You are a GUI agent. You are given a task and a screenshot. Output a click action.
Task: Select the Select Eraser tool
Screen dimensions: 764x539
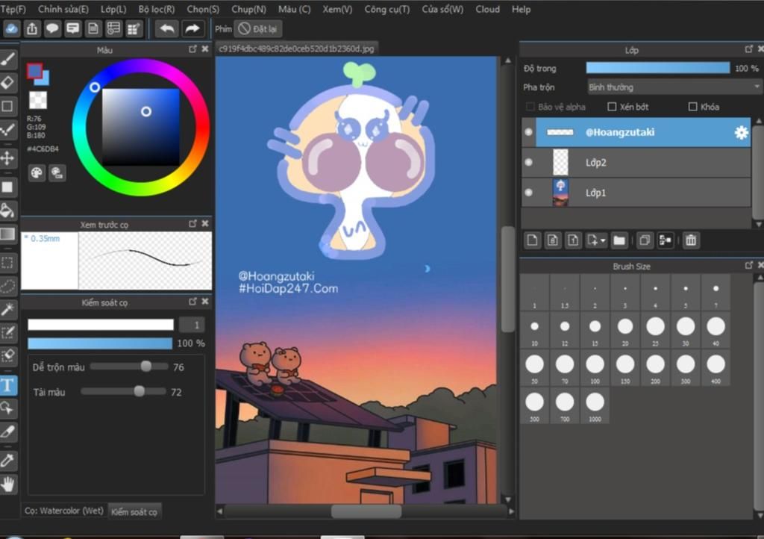7,356
